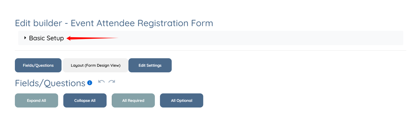Click the undo arrow icon
This screenshot has width=413, height=117.
tap(101, 82)
